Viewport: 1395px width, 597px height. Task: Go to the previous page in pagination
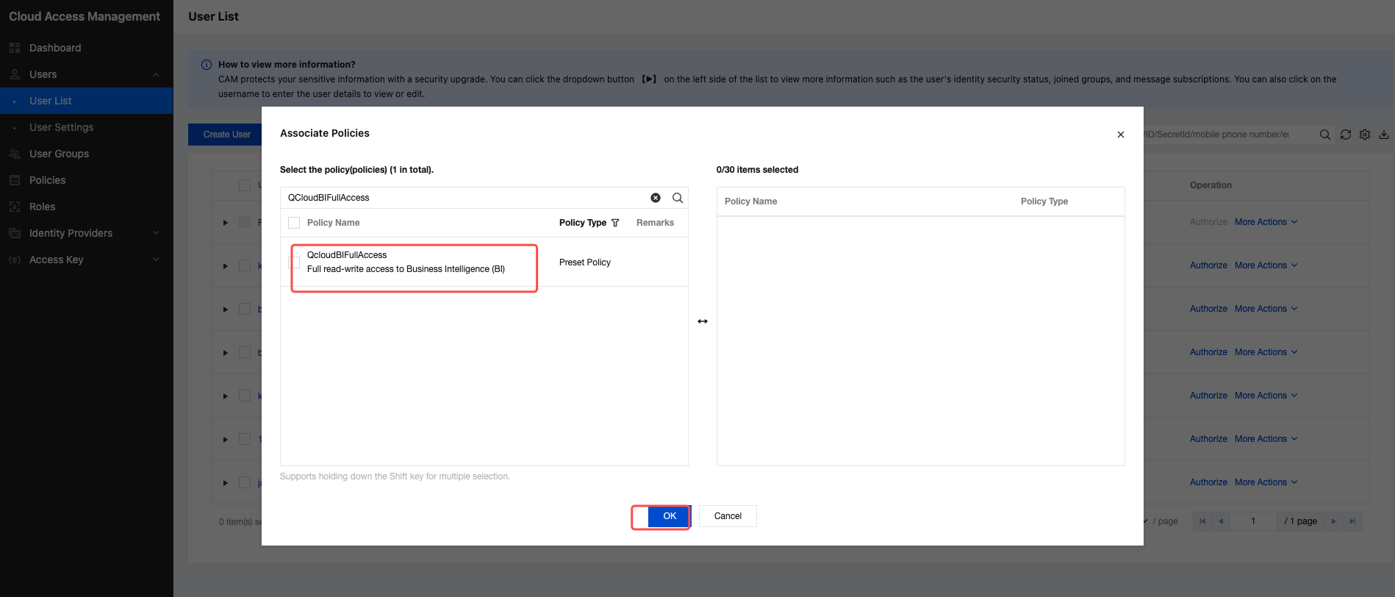tap(1221, 521)
